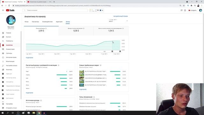Click info icon next to Самые прибыльные видео

click(x=100, y=65)
